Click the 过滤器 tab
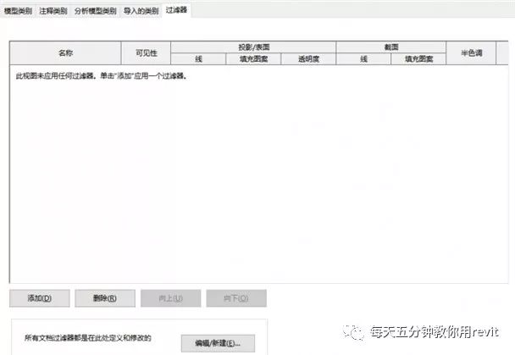The width and height of the screenshot is (515, 355). tap(176, 10)
